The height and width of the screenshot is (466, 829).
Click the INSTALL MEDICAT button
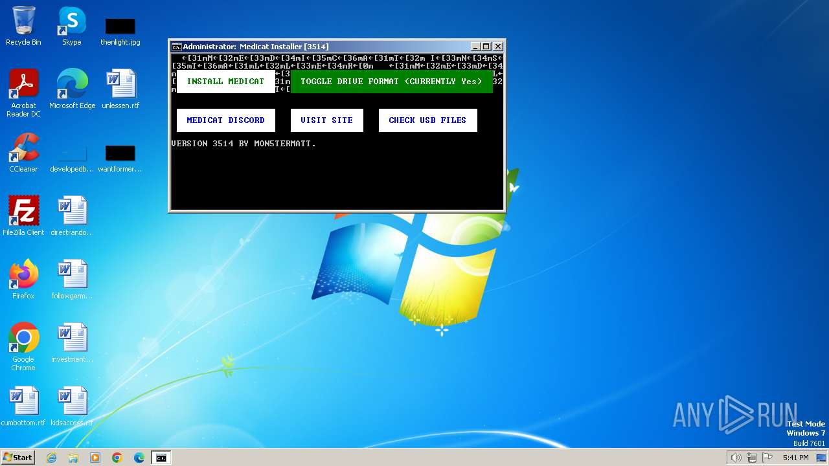tap(225, 82)
